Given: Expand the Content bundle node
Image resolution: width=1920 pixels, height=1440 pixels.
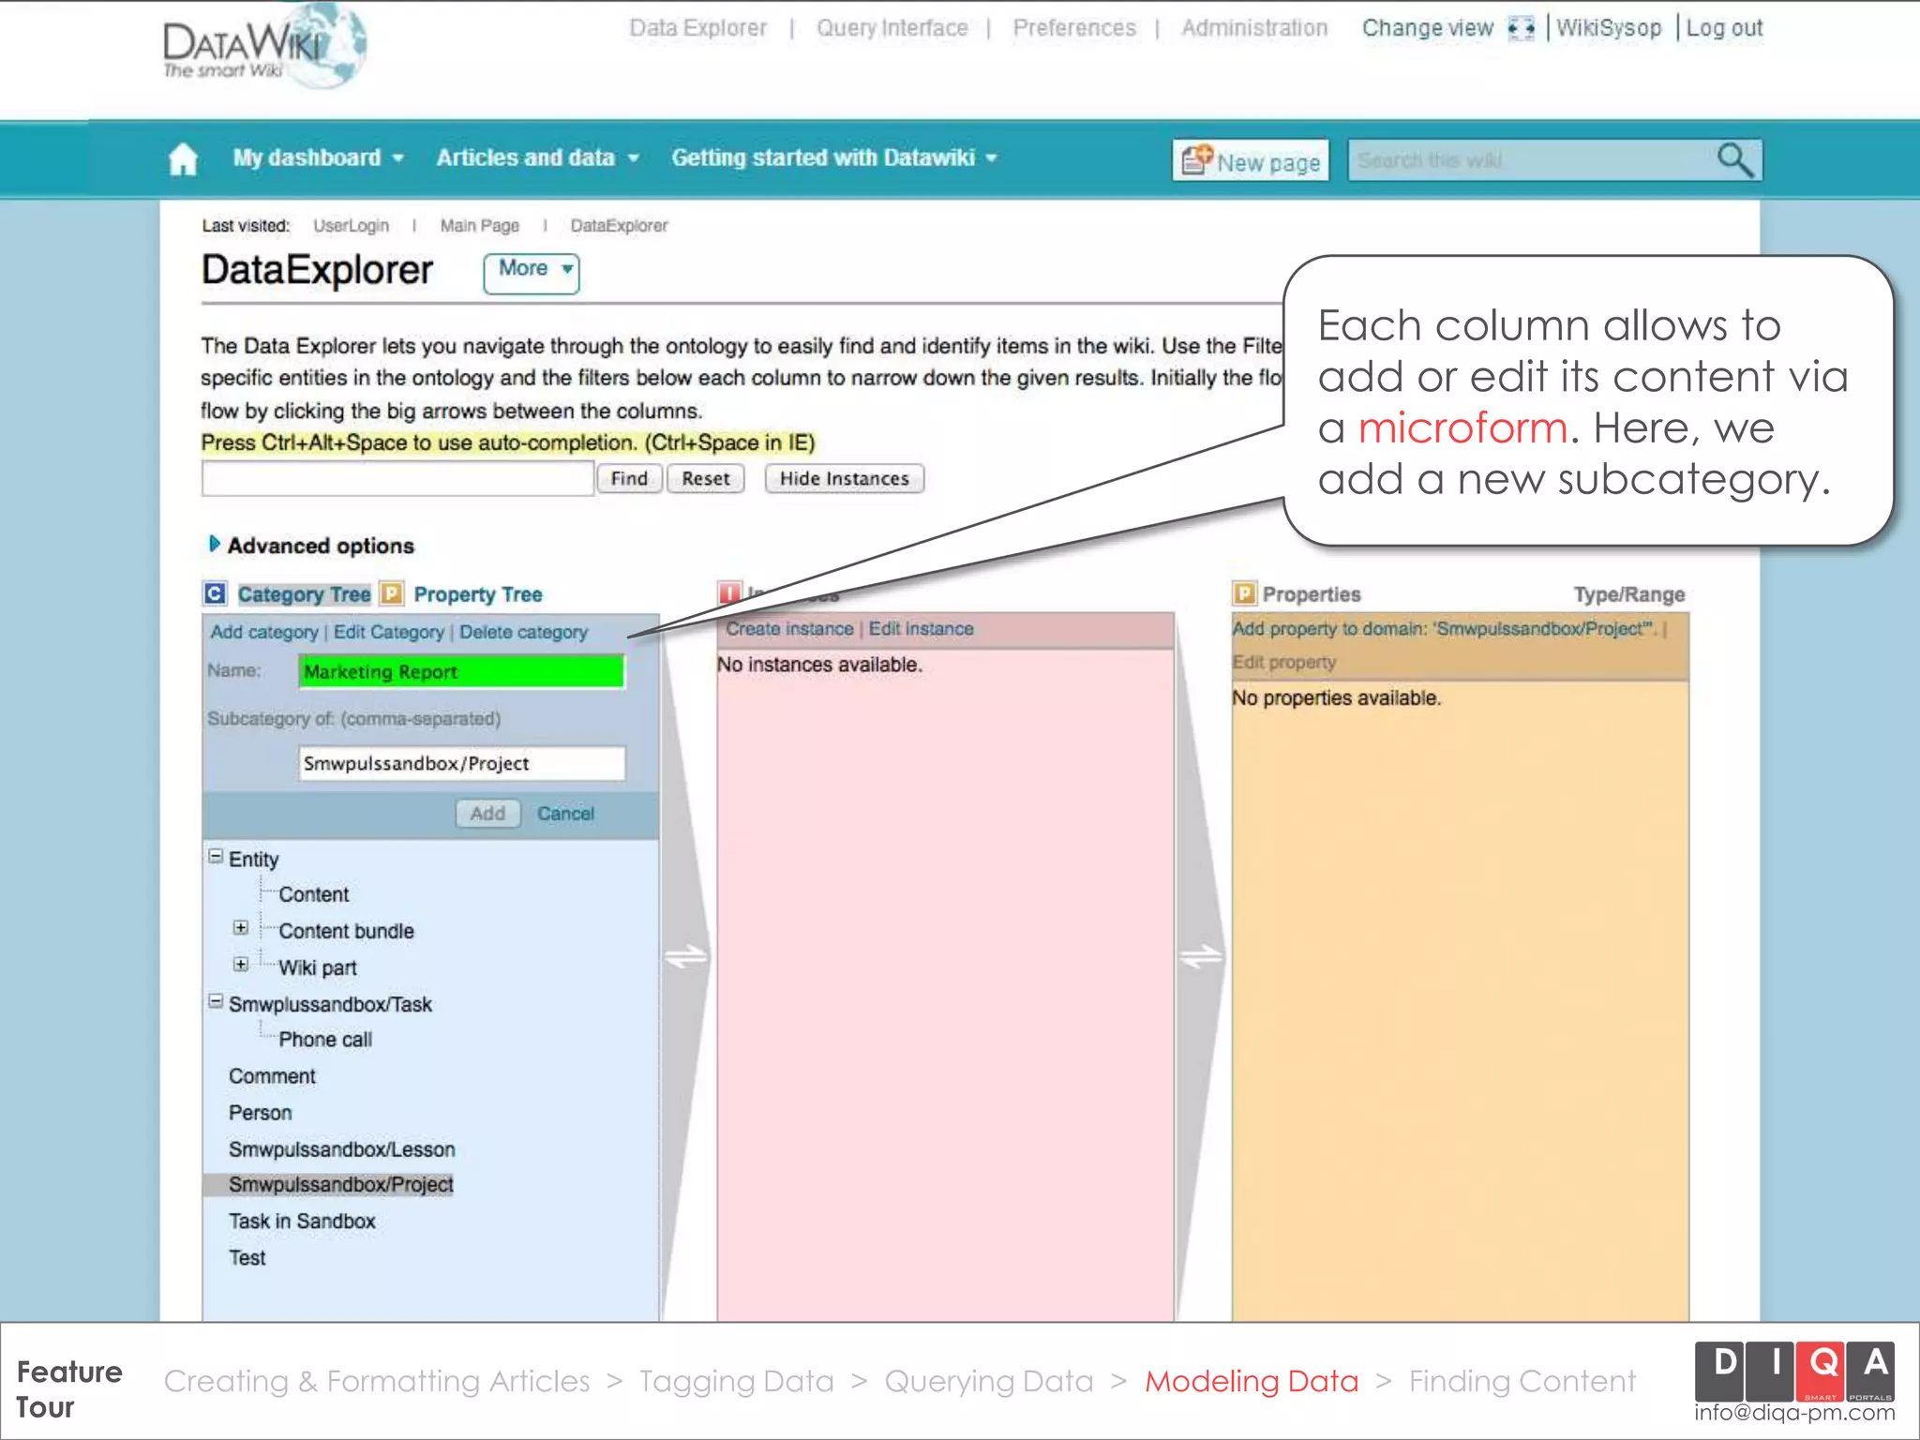Looking at the screenshot, I should point(241,927).
